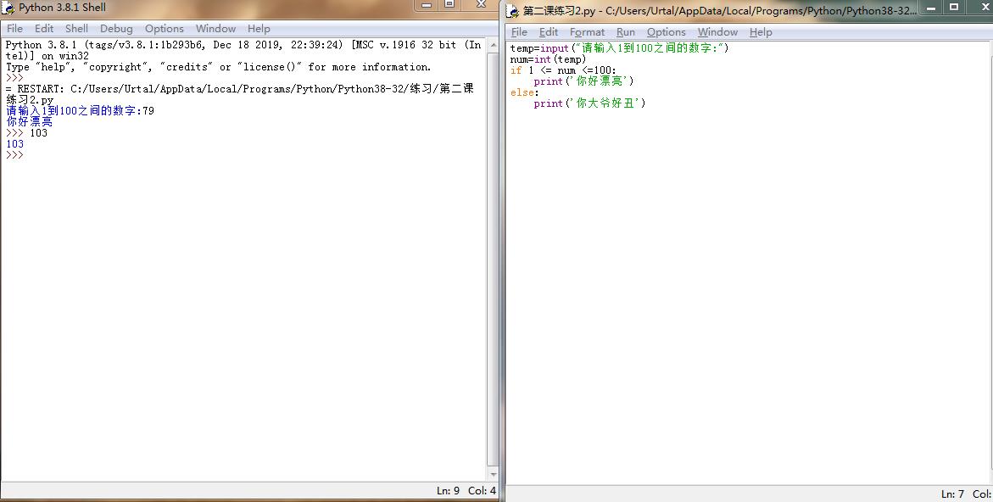This screenshot has height=502, width=993.
Task: Open the Format menu in the editor
Action: pyautogui.click(x=587, y=32)
